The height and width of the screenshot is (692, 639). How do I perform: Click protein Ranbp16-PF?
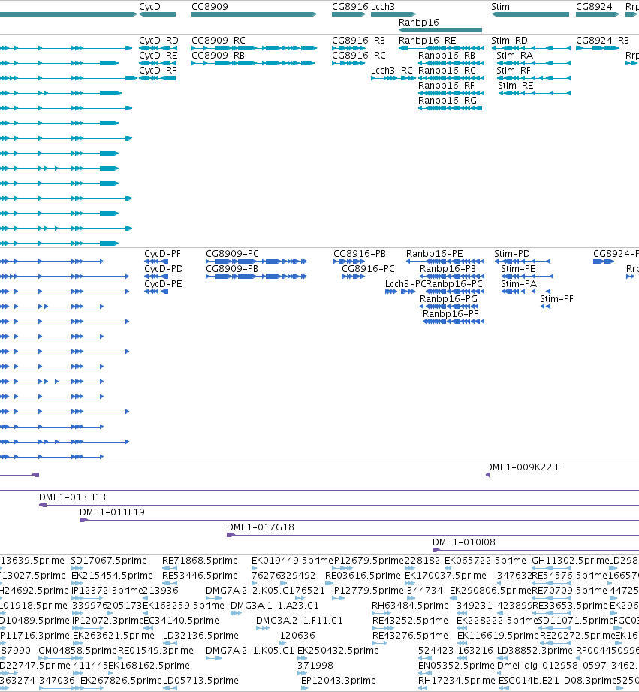(x=454, y=322)
